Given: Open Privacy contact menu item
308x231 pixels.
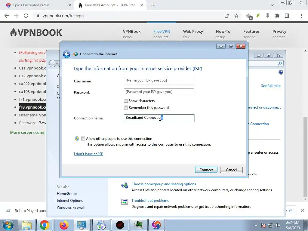Looking at the screenshot, I should coord(279,34).
